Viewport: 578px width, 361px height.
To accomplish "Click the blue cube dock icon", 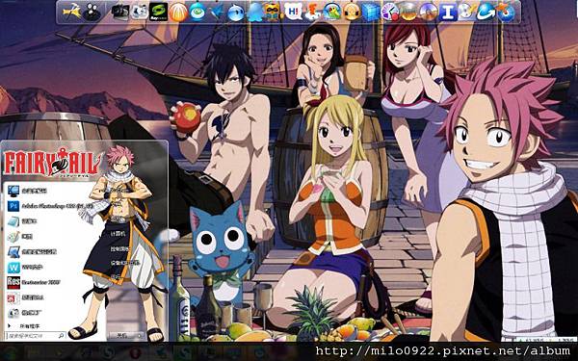I will point(371,13).
